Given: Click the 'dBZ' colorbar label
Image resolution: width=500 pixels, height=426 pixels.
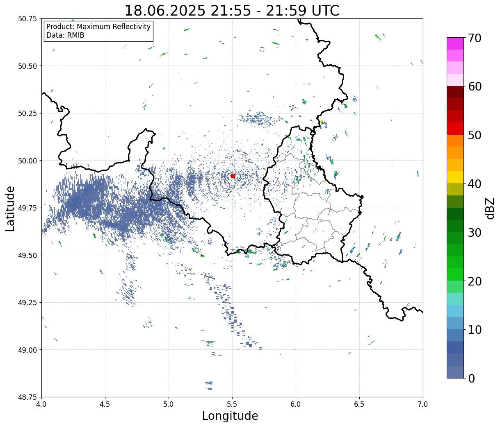Looking at the screenshot, I should [x=490, y=208].
